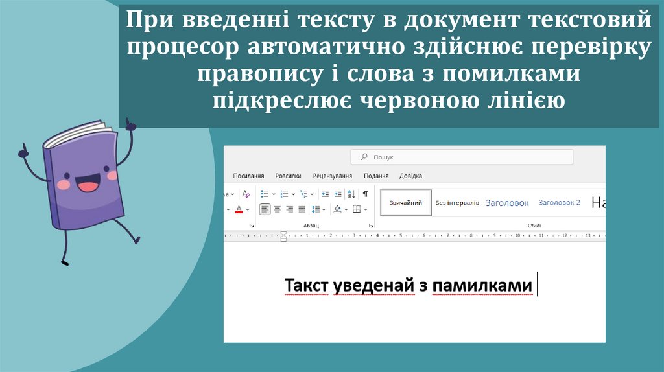
Task: Switch to the Подання tab
Action: pos(376,176)
